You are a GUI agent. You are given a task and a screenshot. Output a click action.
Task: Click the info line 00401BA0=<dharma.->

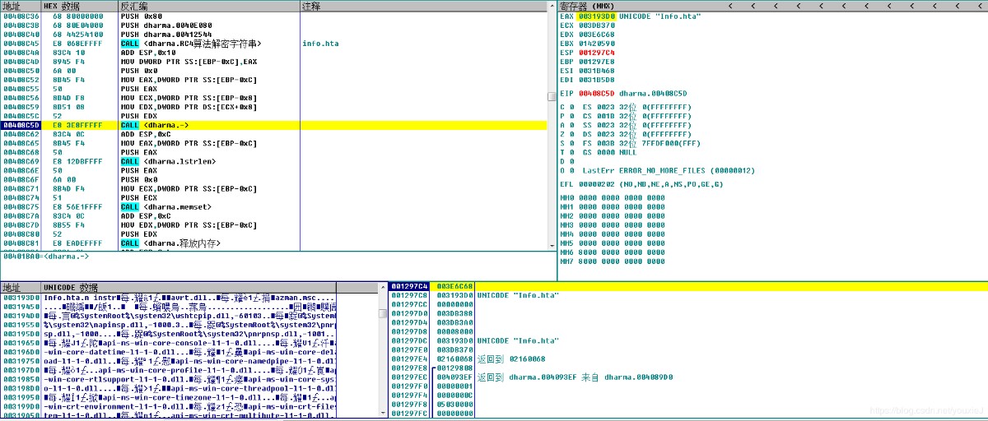coord(44,257)
